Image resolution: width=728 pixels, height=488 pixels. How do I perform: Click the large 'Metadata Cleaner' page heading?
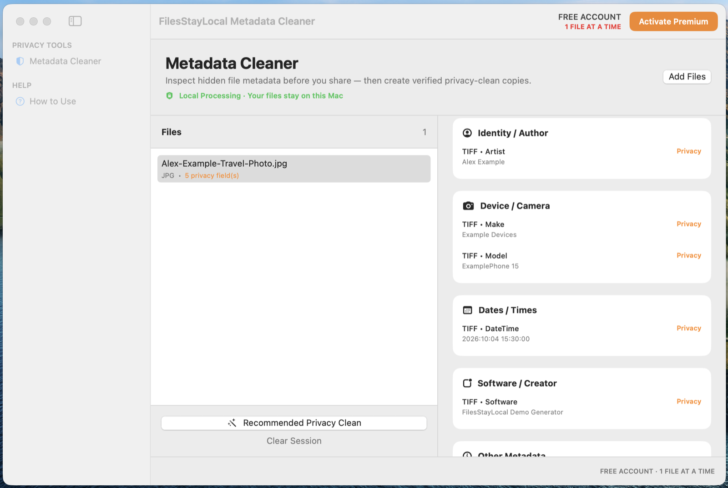point(232,63)
